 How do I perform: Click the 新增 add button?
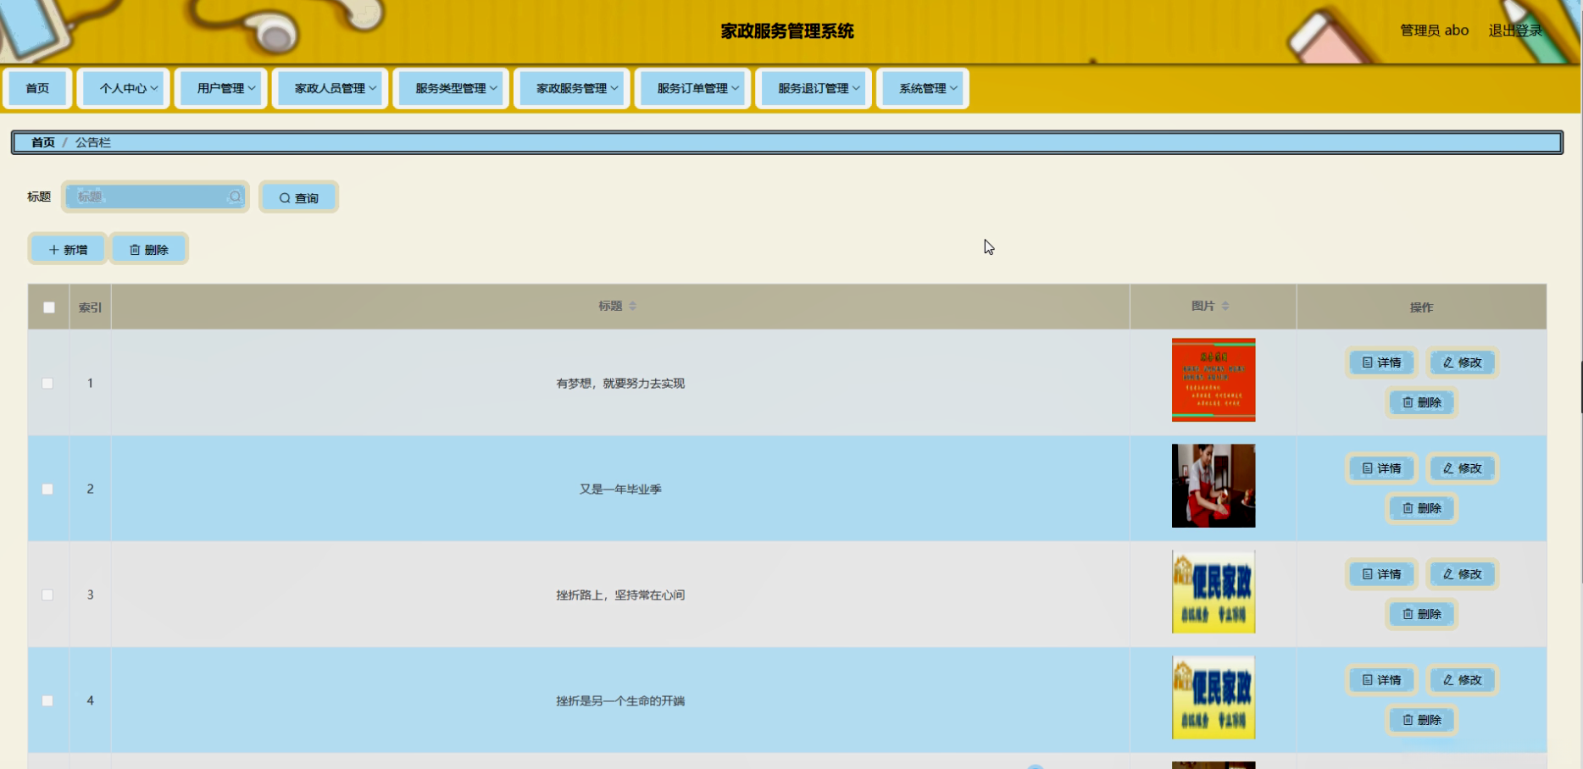(68, 249)
